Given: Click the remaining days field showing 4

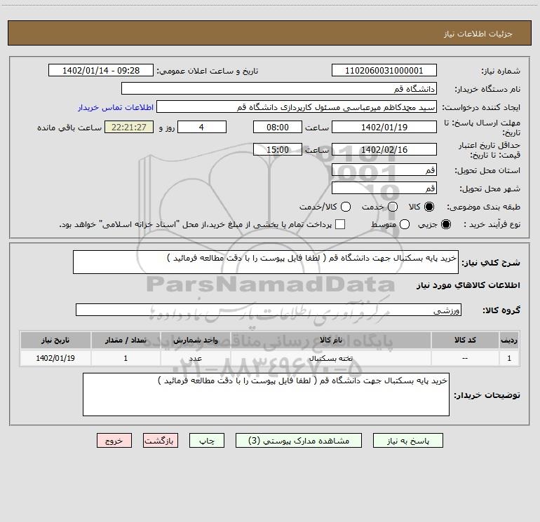Looking at the screenshot, I should pyautogui.click(x=202, y=127).
